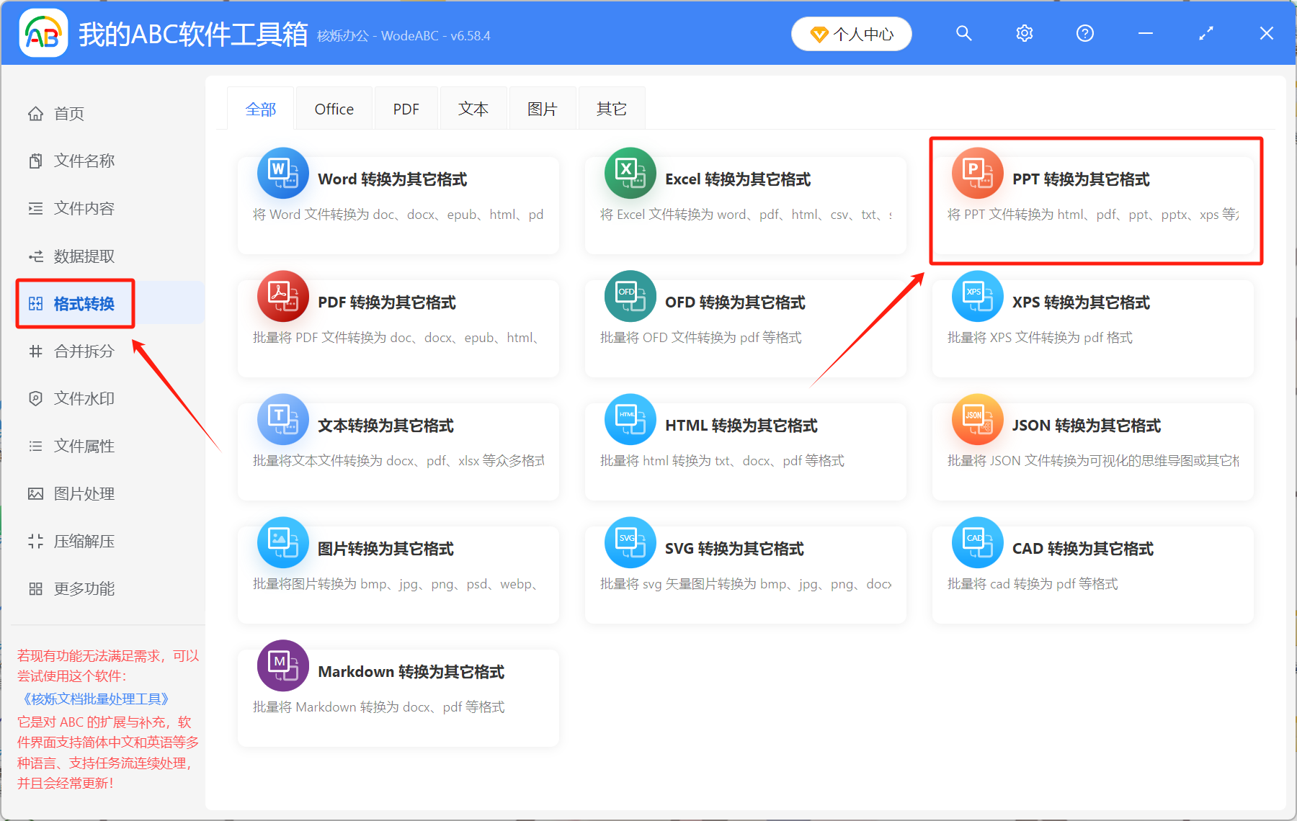
Task: Open the PPT 转换为其它格式 tool
Action: [x=1092, y=194]
